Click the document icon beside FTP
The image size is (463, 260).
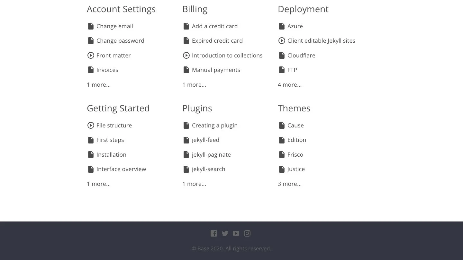point(282,70)
